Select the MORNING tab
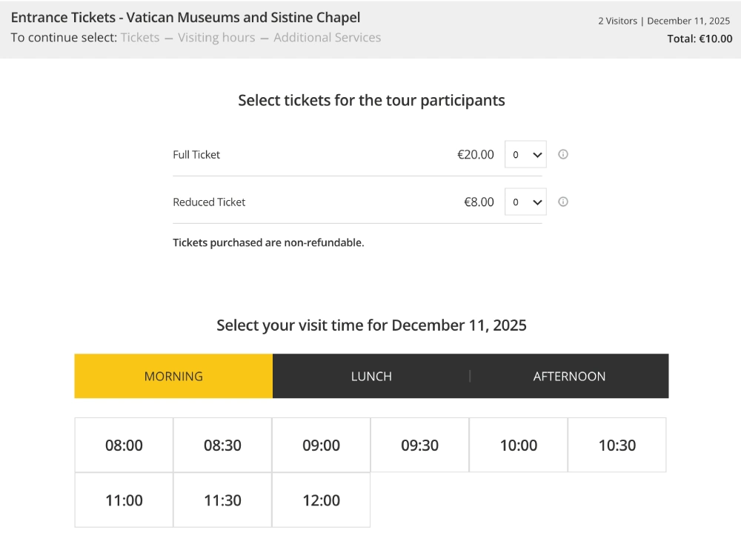The width and height of the screenshot is (741, 536). point(173,376)
